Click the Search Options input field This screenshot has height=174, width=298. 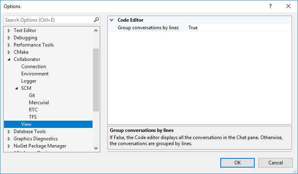pyautogui.click(x=48, y=20)
